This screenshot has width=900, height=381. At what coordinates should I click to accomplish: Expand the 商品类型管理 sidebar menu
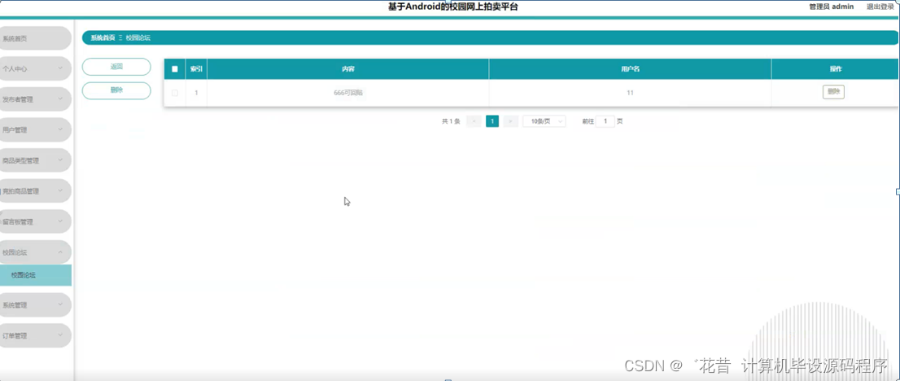pos(34,160)
